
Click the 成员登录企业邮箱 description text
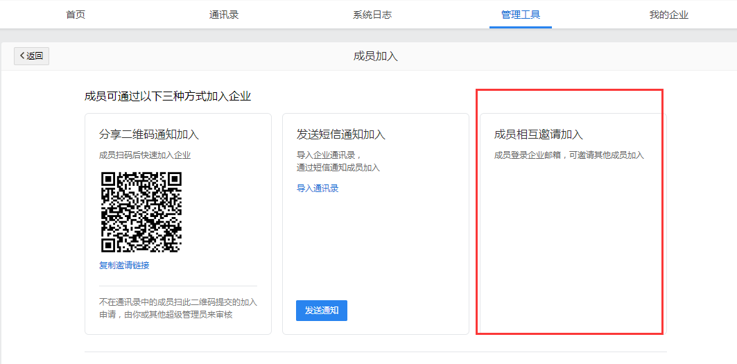(569, 155)
